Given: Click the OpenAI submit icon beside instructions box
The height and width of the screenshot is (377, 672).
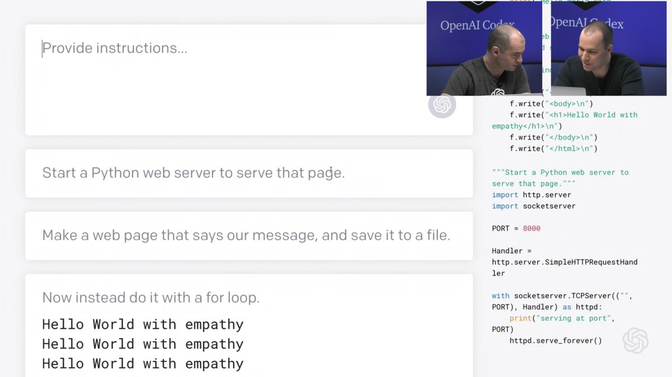Looking at the screenshot, I should (x=442, y=105).
